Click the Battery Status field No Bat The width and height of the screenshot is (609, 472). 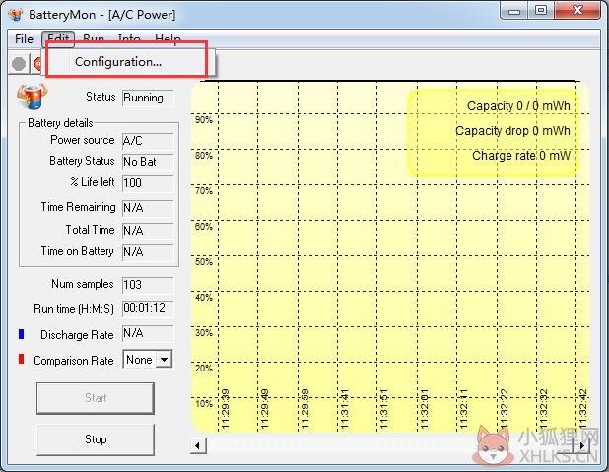pos(148,162)
